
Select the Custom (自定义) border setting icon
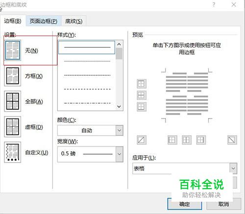coord(13,152)
